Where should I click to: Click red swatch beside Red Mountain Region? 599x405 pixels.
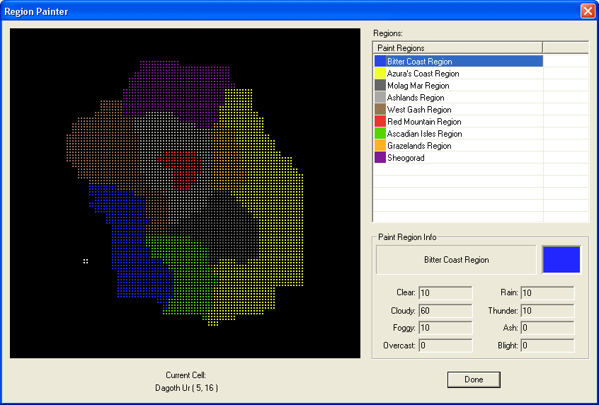click(x=380, y=122)
